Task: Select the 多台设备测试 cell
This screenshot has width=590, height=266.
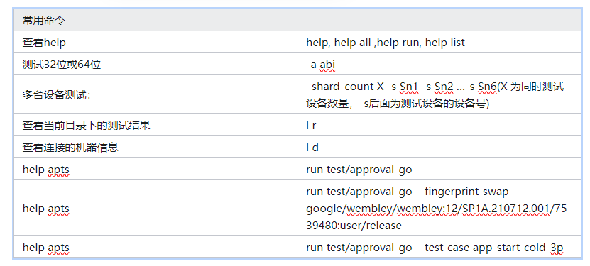Action: [x=155, y=94]
